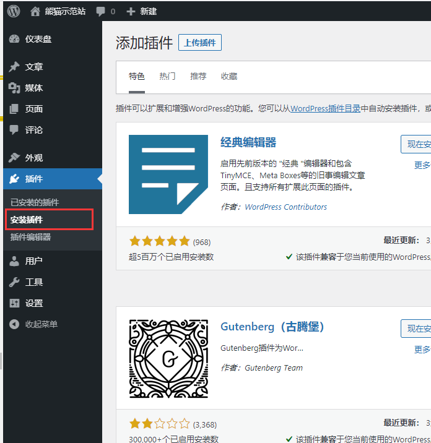431x443 pixels.
Task: Click the 用户 person icon
Action: pyautogui.click(x=14, y=260)
